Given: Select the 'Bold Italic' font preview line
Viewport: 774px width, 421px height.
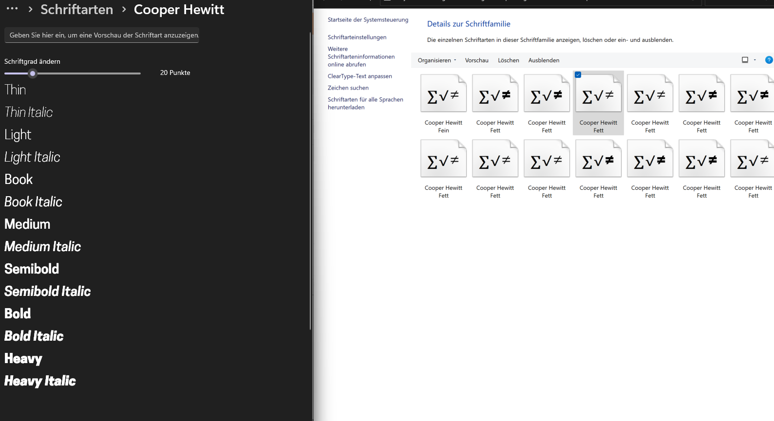Looking at the screenshot, I should pyautogui.click(x=34, y=336).
